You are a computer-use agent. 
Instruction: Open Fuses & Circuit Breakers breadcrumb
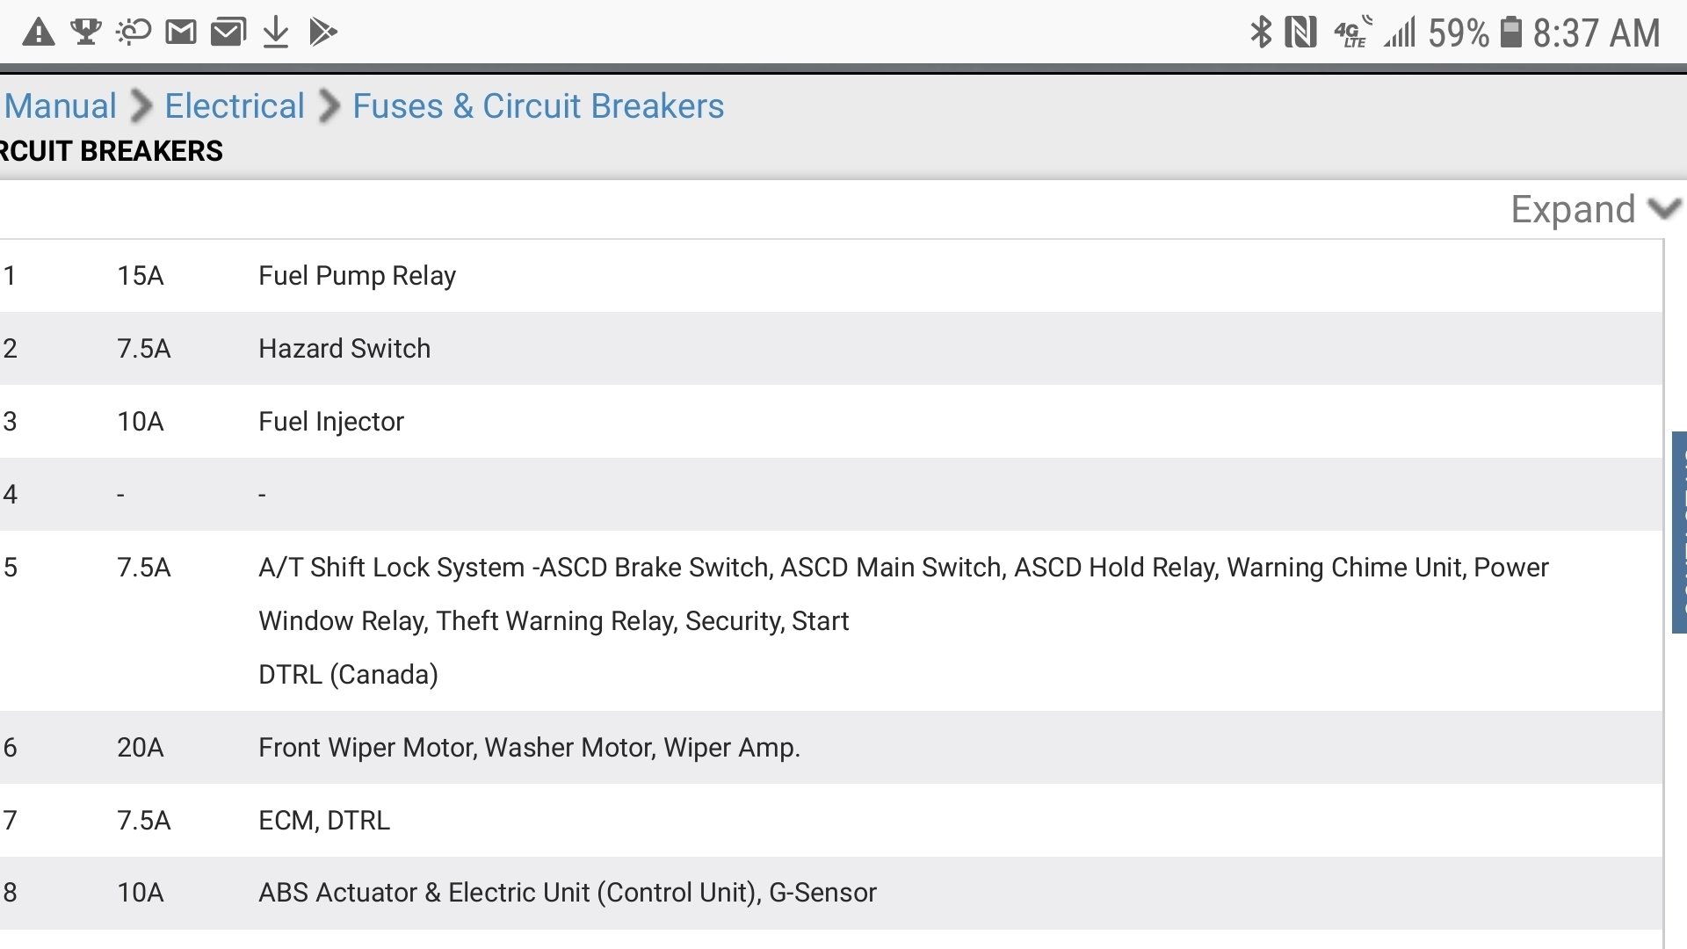coord(538,106)
